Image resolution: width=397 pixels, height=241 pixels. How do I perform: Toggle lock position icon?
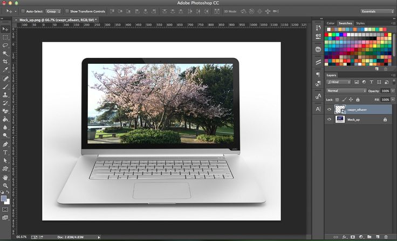pos(351,100)
